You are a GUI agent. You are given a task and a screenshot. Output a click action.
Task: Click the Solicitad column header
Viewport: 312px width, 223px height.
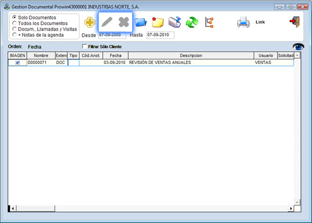point(286,55)
